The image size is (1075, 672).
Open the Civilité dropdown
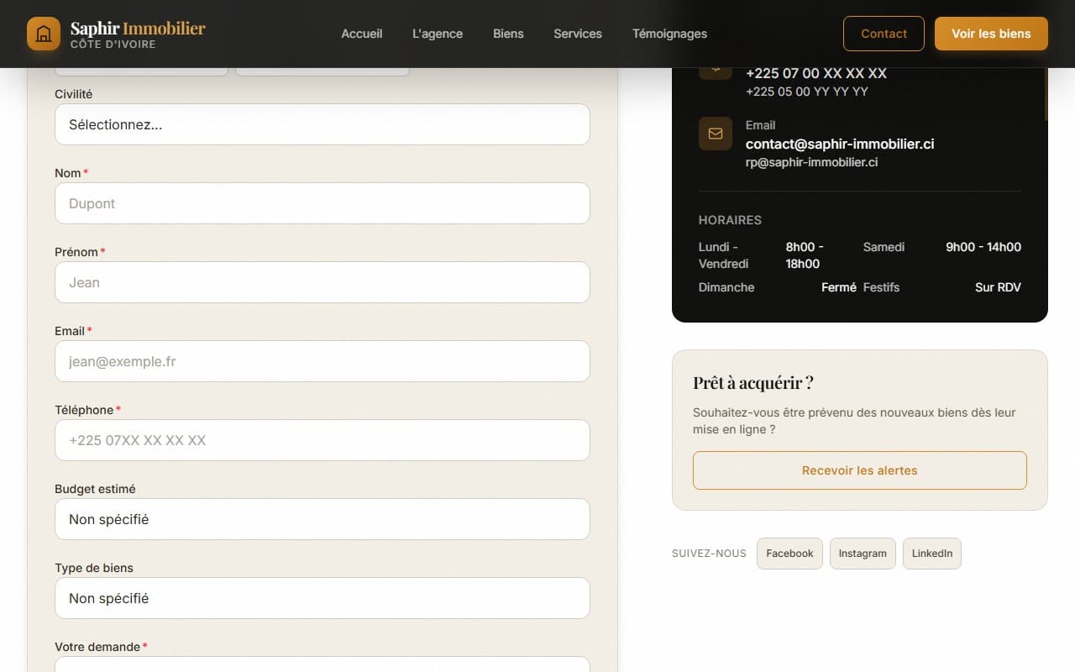point(322,124)
